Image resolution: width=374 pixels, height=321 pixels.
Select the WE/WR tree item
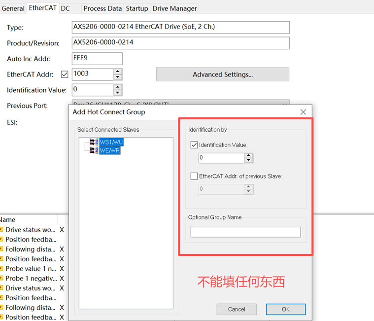point(110,150)
